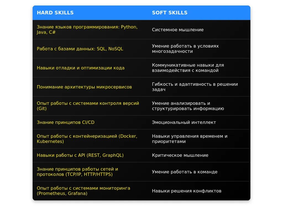This screenshot has width=283, height=206.
Task: Click 'Навыки решения конфликтов' cell
Action: [x=199, y=191]
